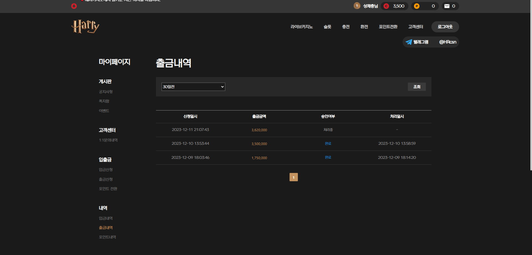Click the 로그아웃 logout button
The image size is (532, 255).
[445, 27]
